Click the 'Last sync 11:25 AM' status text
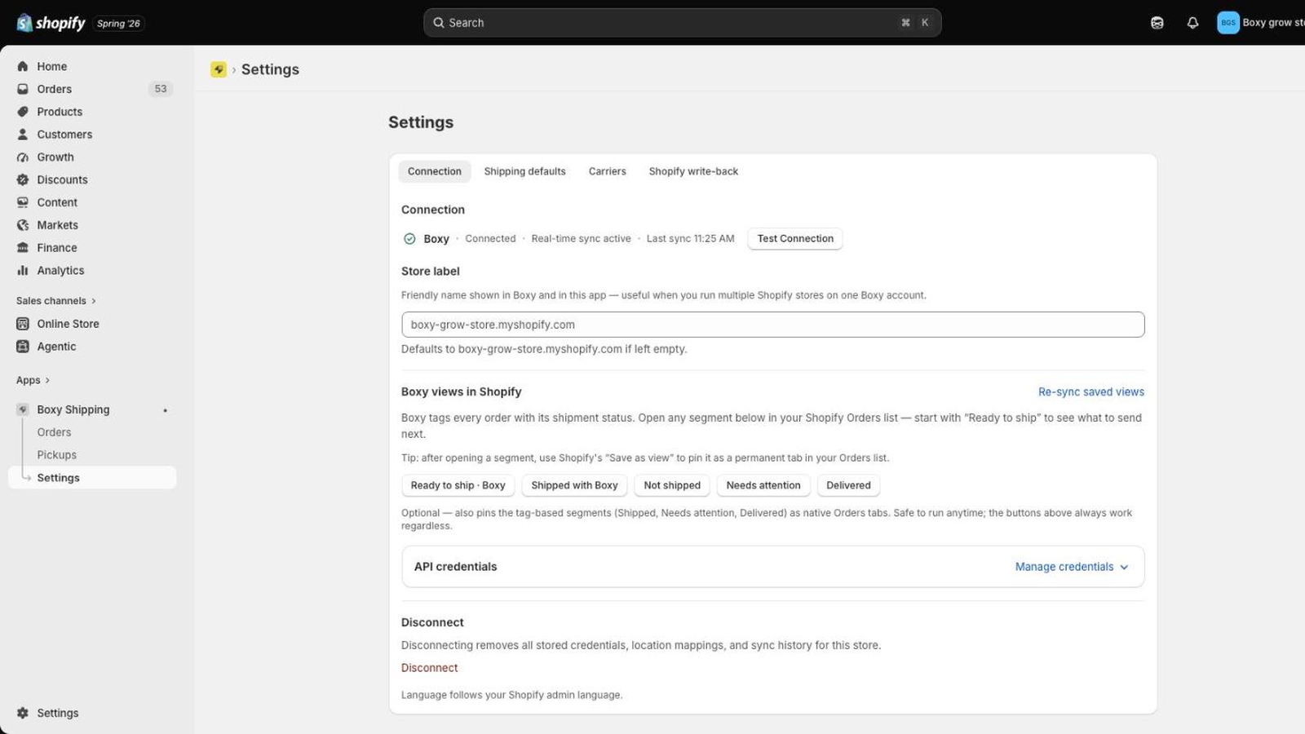Screen dimensions: 1305x734 coord(690,239)
